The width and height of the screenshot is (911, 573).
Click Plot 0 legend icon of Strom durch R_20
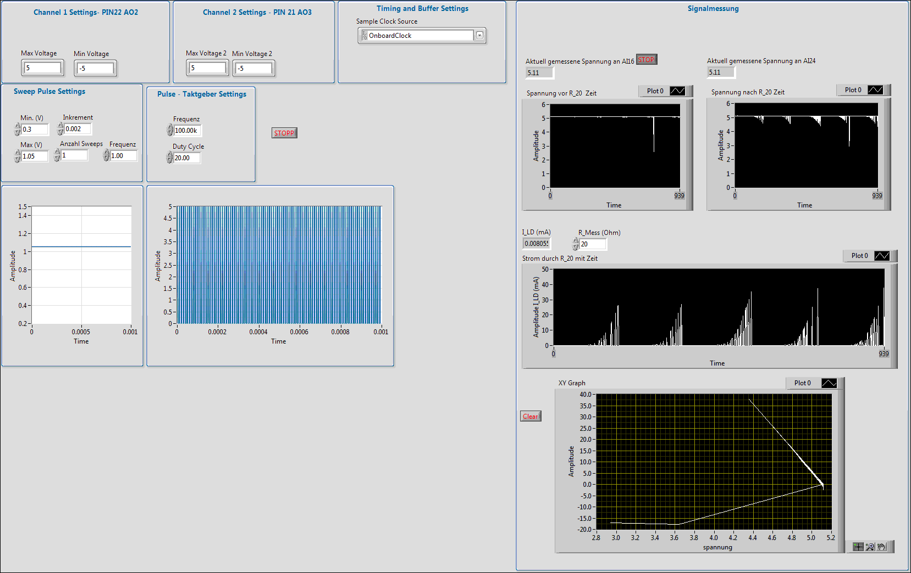881,256
